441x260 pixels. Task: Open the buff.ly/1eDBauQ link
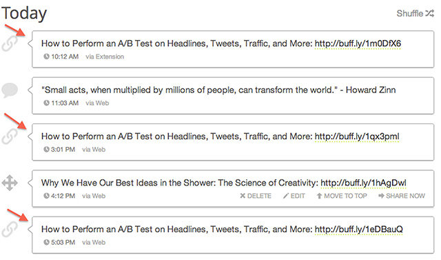[358, 230]
